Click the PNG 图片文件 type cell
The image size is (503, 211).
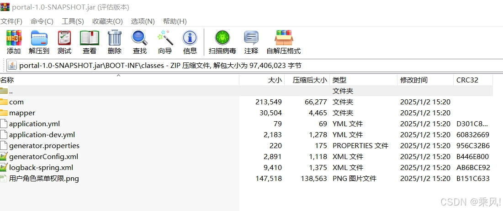tap(355, 179)
